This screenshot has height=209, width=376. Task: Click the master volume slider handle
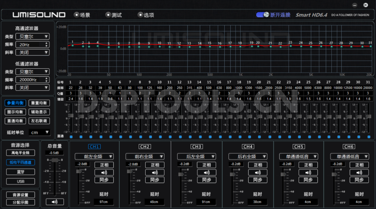[55, 160]
